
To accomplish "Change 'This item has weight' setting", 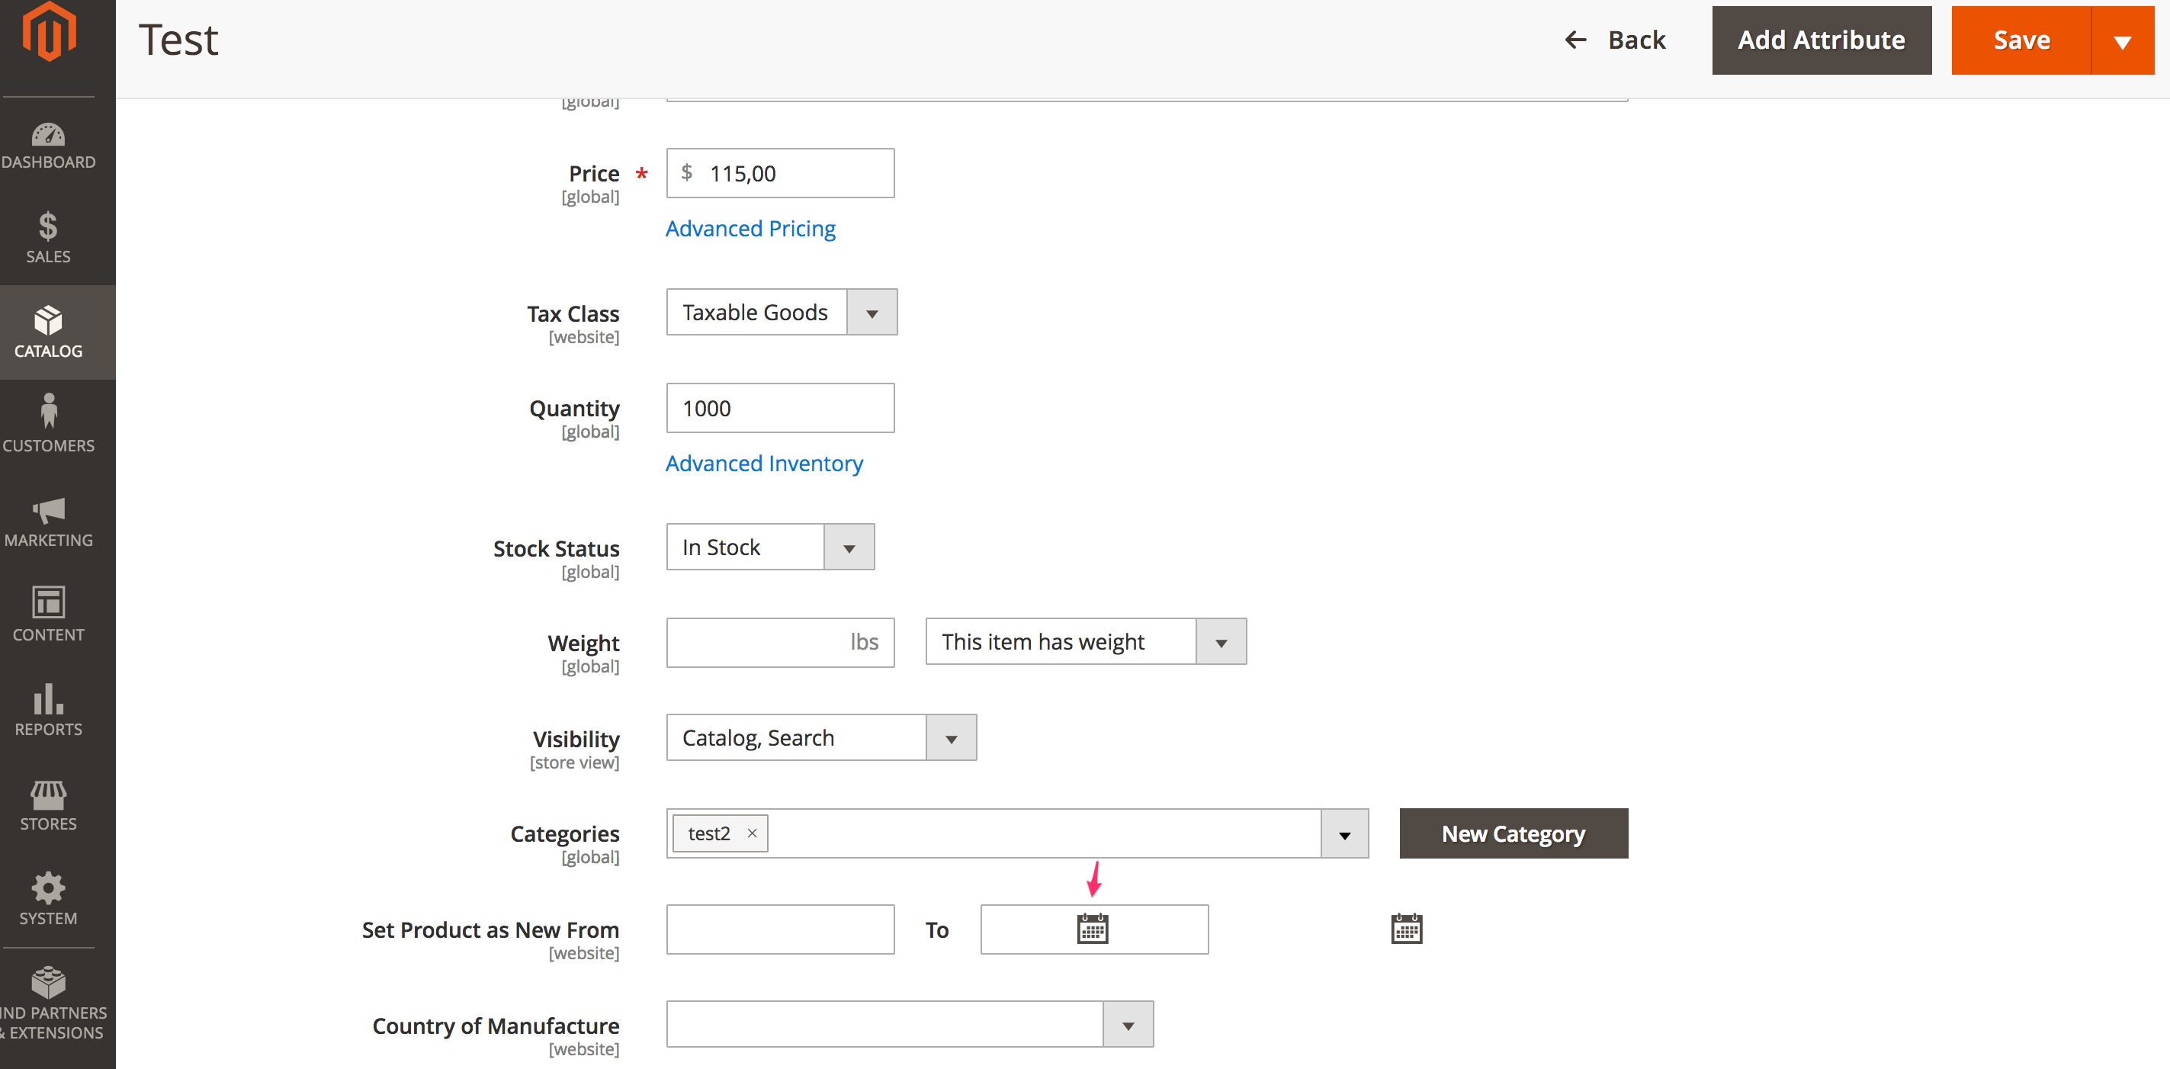I will [x=1220, y=641].
